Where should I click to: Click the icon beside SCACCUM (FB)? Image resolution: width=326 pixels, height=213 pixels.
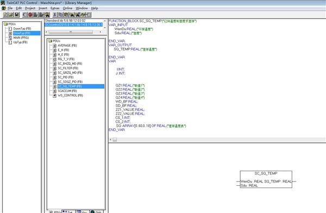pyautogui.click(x=54, y=91)
